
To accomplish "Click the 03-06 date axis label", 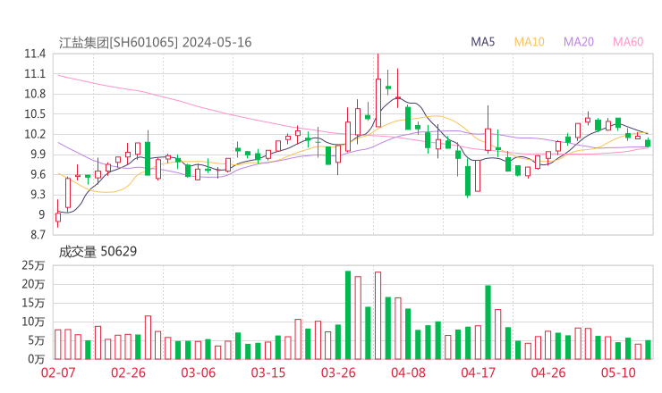I will coord(198,372).
